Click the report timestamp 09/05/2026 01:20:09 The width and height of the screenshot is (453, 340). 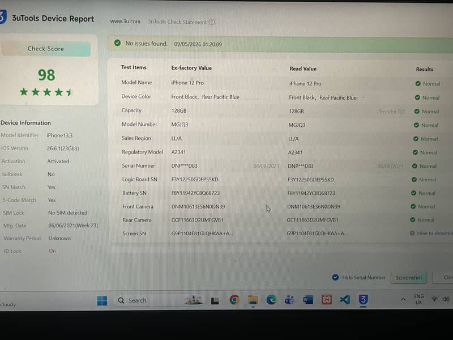(x=198, y=44)
